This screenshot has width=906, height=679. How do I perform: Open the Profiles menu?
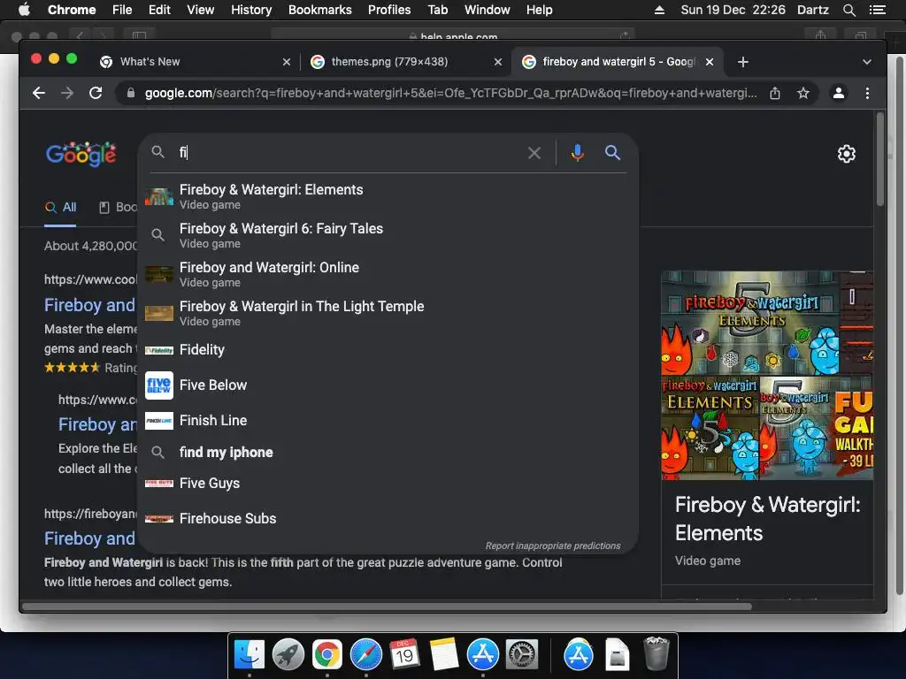click(x=389, y=10)
